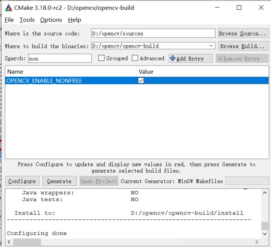The width and height of the screenshot is (271, 247).
Task: Click the 'Java tests:' log line
Action: click(80, 199)
